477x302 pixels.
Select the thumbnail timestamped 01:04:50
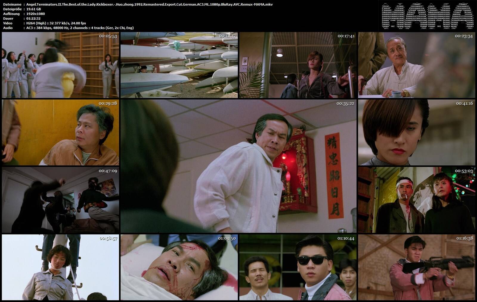[x=179, y=267]
